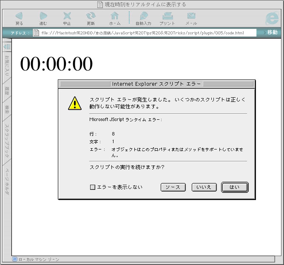Image resolution: width=284 pixels, height=265 pixels.
Task: Click the 00:00:00 clock text
Action: point(56,64)
